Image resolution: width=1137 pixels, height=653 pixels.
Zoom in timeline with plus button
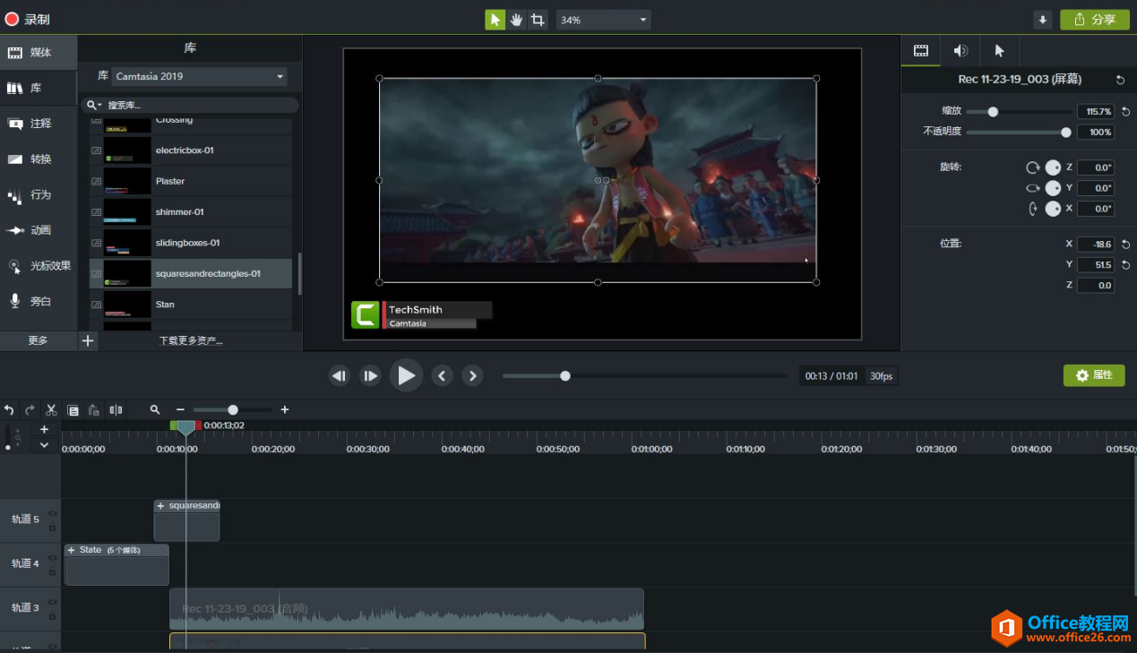(x=285, y=410)
